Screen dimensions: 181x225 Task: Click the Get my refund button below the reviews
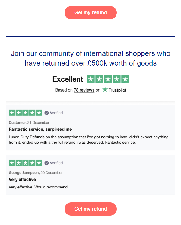[x=91, y=209]
